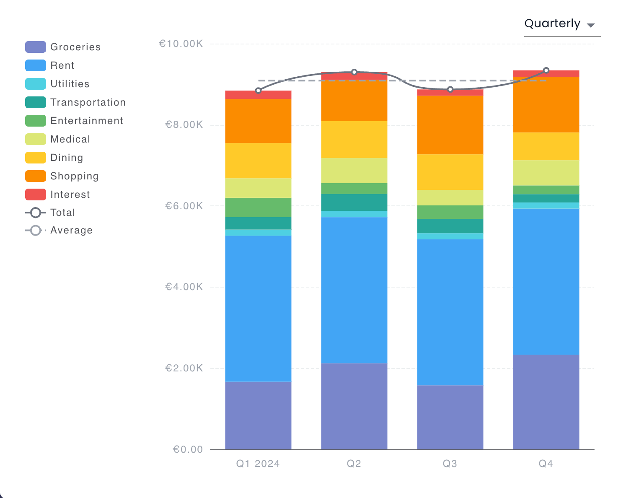Hide the Entertainment series via its legend label
The width and height of the screenshot is (621, 498).
tap(87, 121)
